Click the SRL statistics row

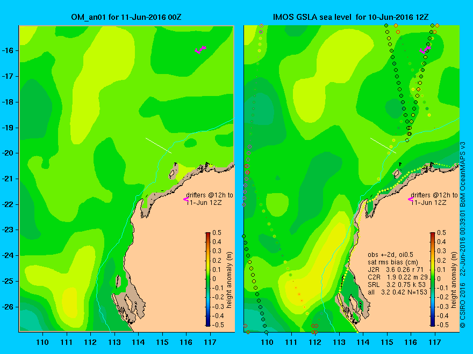(x=397, y=284)
